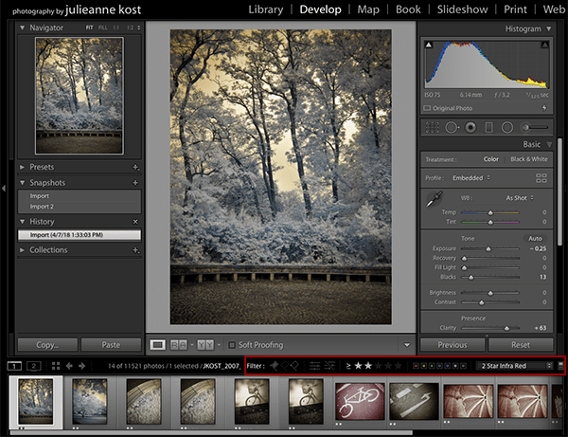This screenshot has width=568, height=437.
Task: Open the Slideshow module
Action: point(462,9)
